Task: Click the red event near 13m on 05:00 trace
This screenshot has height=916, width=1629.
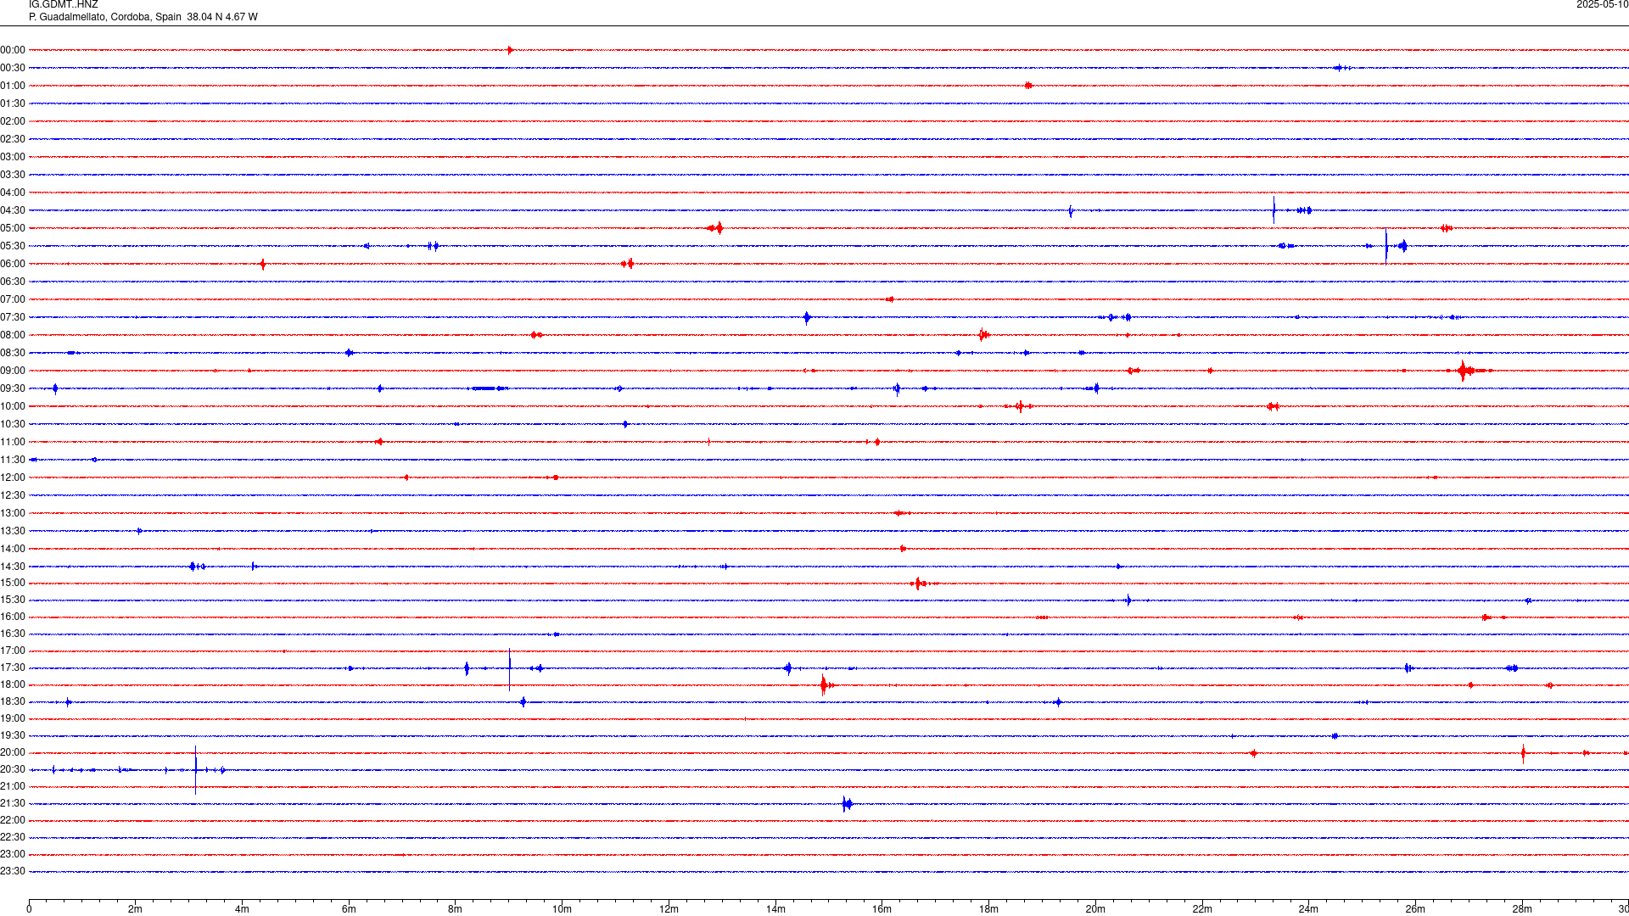Action: click(717, 228)
